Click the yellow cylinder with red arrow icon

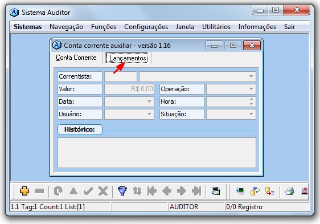[x=270, y=191]
